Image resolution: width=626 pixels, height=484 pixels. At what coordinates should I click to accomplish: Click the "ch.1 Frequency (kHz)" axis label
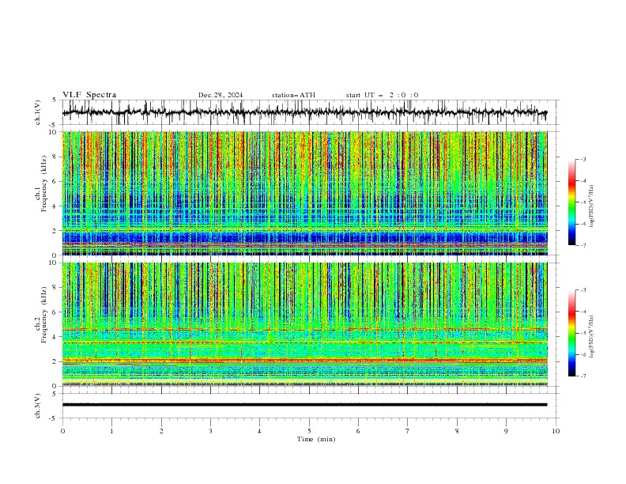pyautogui.click(x=41, y=183)
